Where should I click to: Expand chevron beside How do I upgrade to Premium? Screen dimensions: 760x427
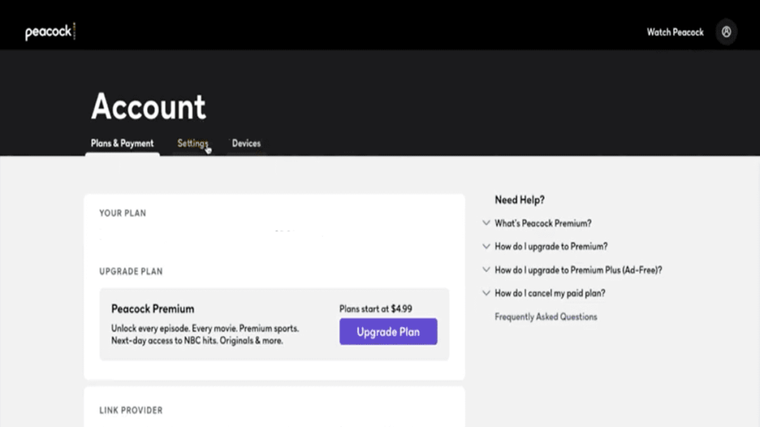[486, 246]
